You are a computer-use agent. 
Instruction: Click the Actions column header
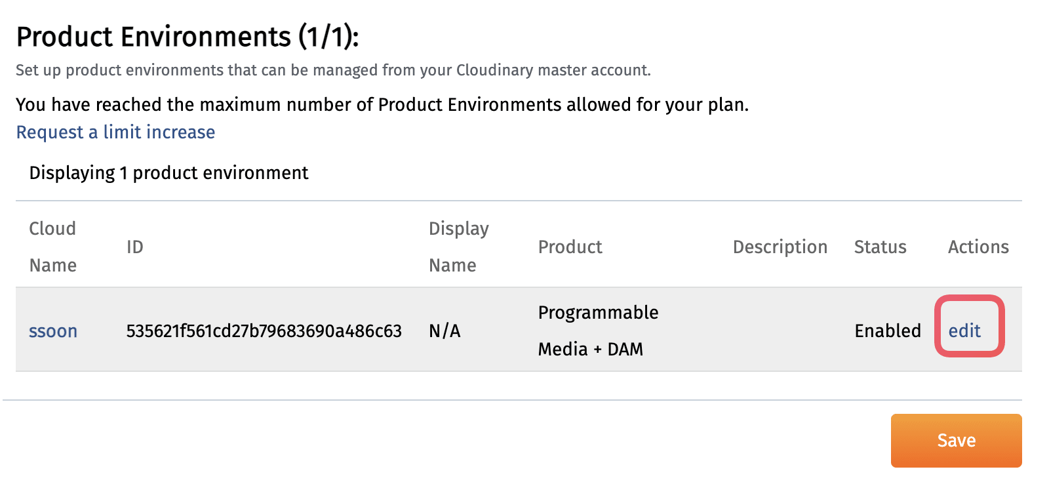(978, 247)
